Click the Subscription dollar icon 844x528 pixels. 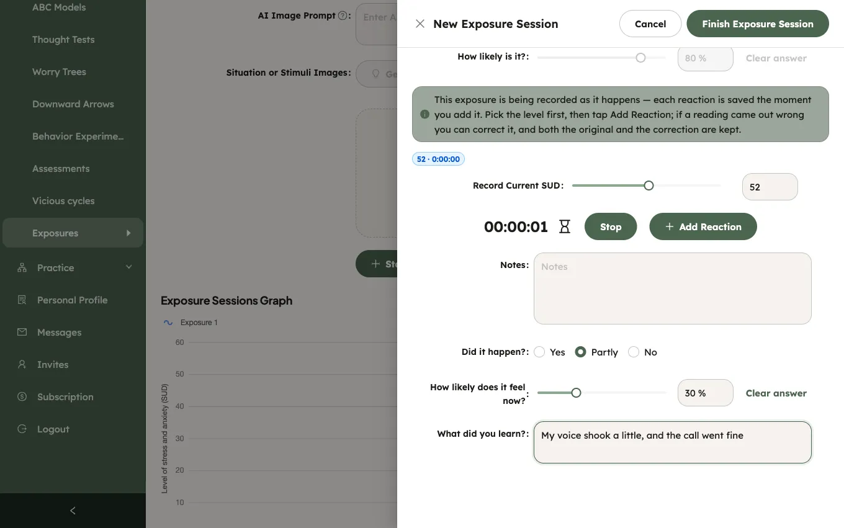pyautogui.click(x=22, y=396)
